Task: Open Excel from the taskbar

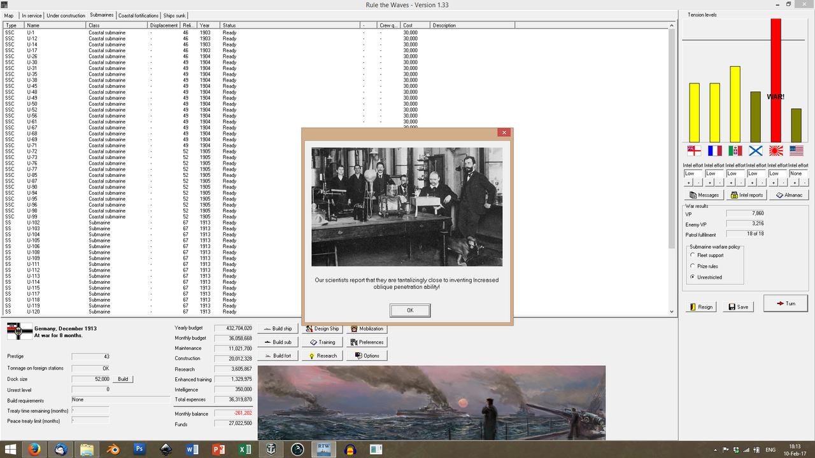Action: point(244,449)
